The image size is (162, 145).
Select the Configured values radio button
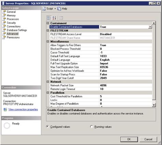tap(48, 127)
